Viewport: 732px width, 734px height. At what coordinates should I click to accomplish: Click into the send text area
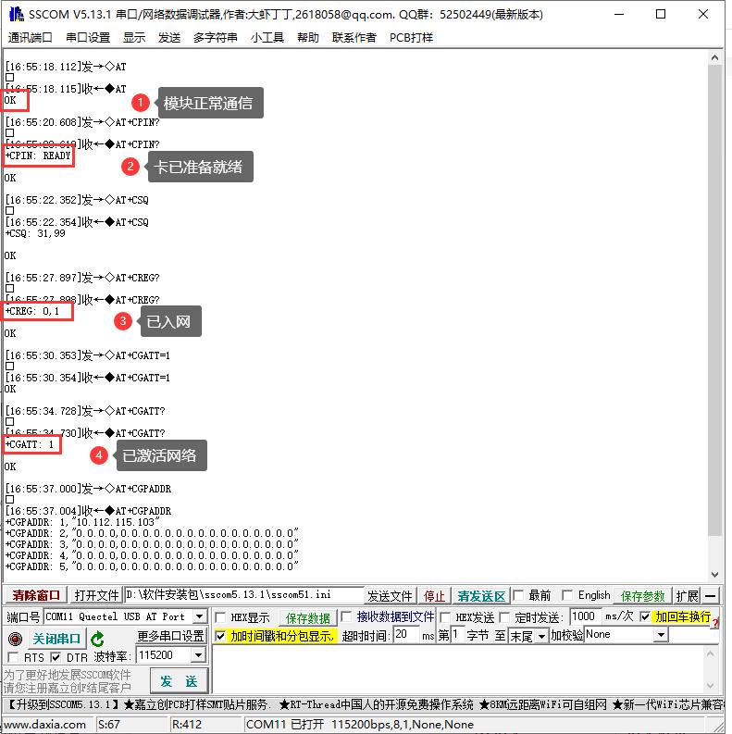coord(459,669)
